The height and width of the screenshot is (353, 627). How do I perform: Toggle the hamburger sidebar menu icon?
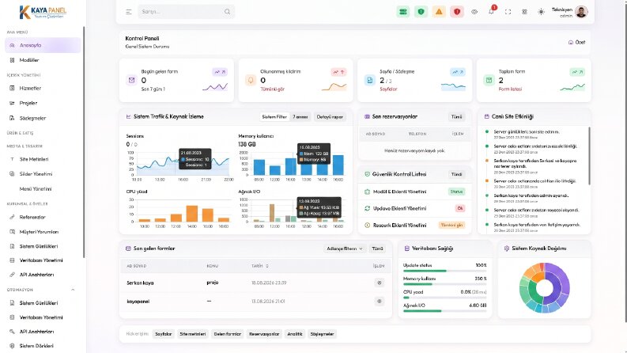[x=128, y=12]
